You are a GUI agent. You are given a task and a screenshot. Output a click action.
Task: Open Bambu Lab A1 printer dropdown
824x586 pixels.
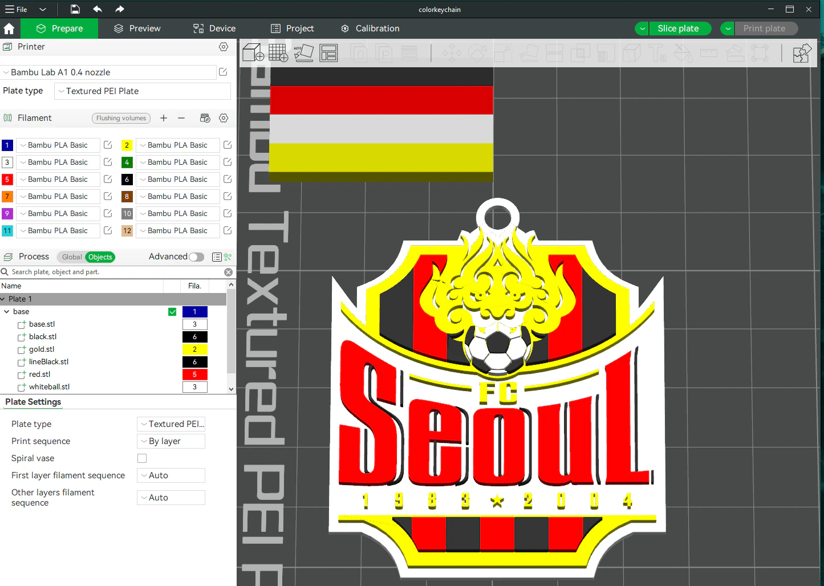coord(108,72)
